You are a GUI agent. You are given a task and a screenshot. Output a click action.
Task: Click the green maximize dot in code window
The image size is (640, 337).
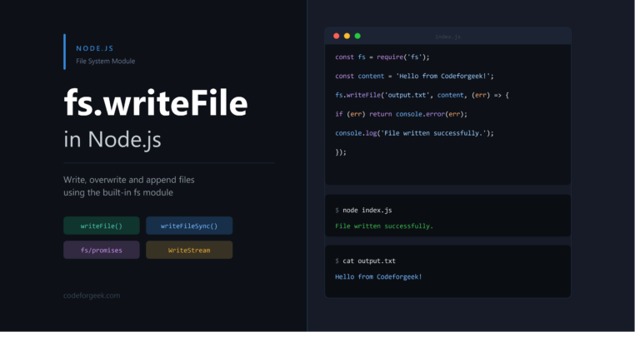tap(357, 36)
